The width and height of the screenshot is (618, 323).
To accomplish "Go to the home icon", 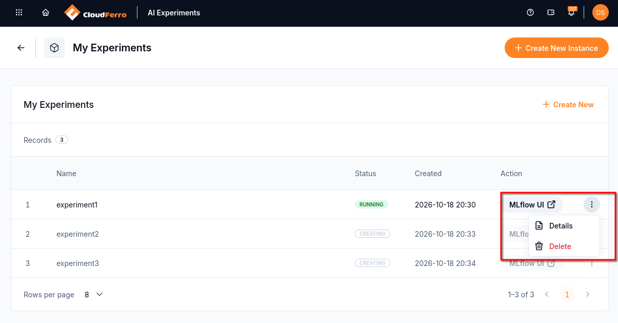I will [46, 13].
